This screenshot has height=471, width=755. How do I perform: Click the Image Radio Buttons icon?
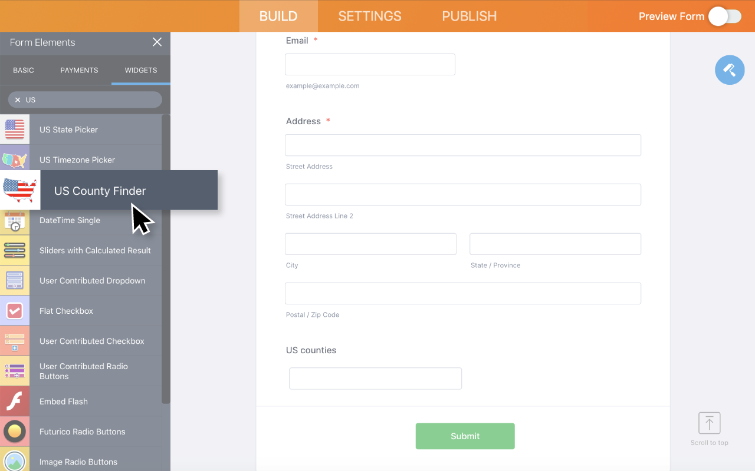(x=15, y=460)
